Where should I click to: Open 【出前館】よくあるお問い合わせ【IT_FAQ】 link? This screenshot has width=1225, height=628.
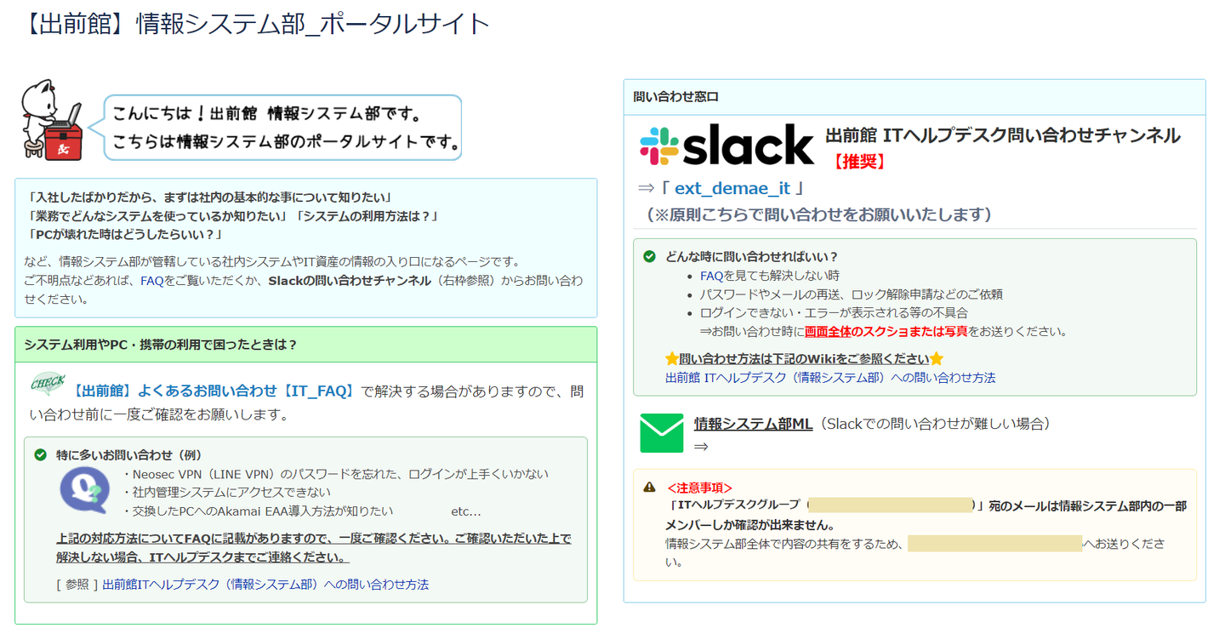pyautogui.click(x=214, y=391)
